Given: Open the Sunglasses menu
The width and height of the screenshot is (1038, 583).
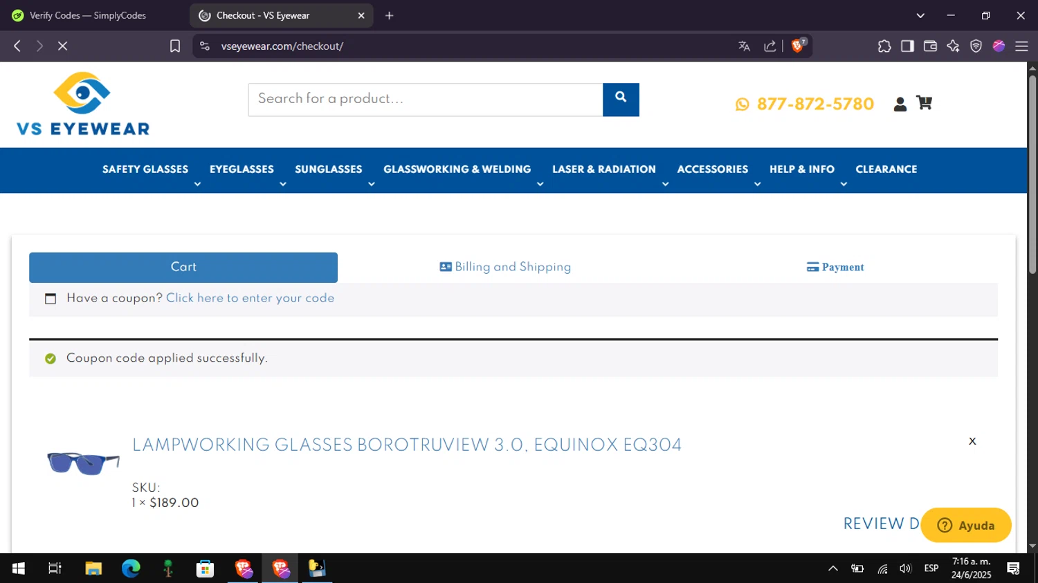Looking at the screenshot, I should click(329, 169).
